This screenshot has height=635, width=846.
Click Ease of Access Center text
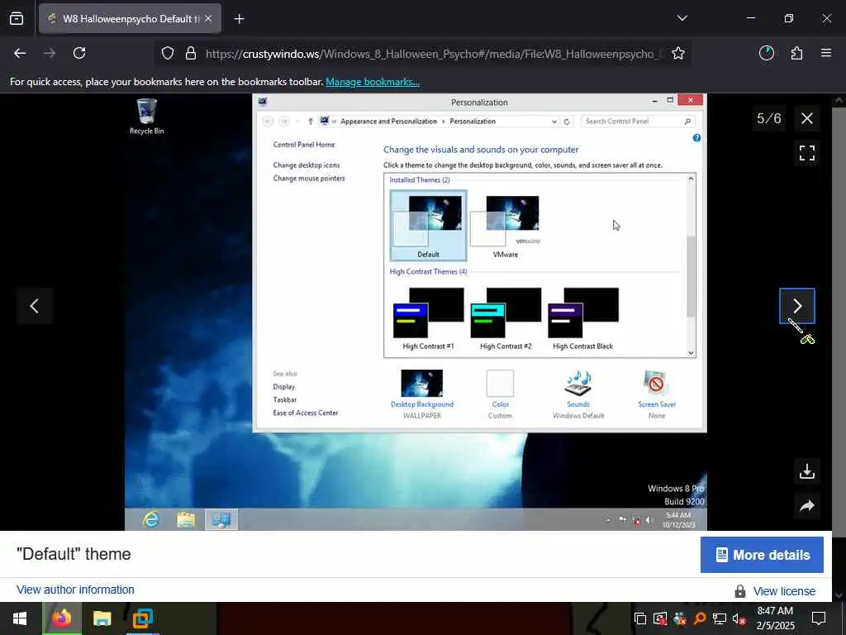(306, 413)
